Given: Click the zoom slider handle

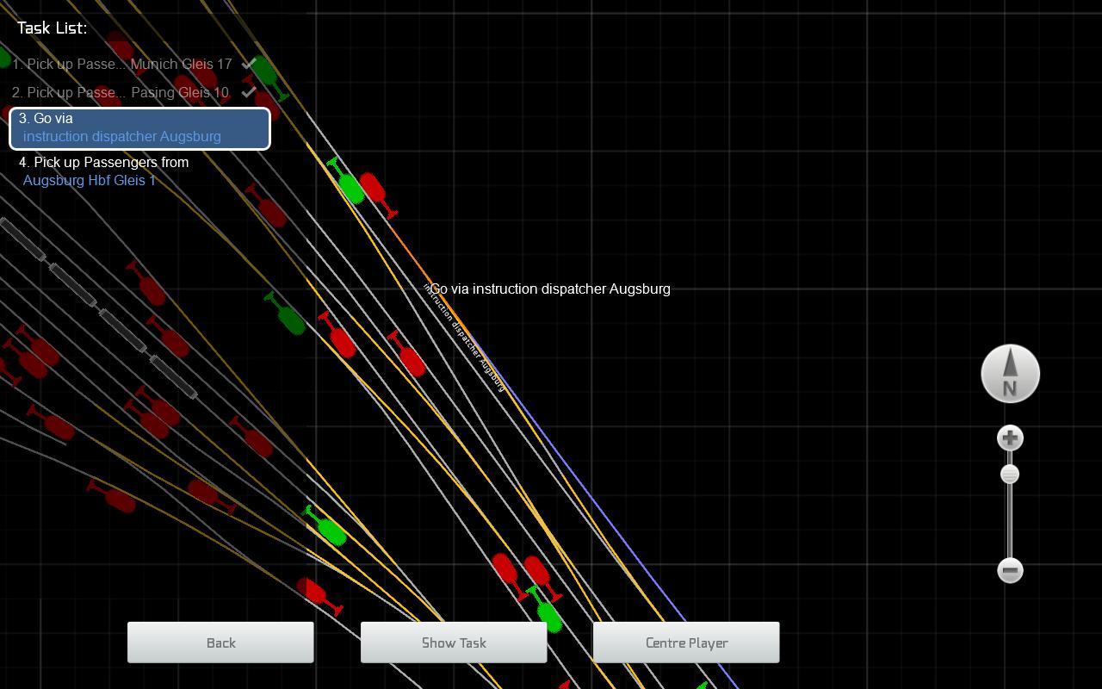Looking at the screenshot, I should [1010, 475].
